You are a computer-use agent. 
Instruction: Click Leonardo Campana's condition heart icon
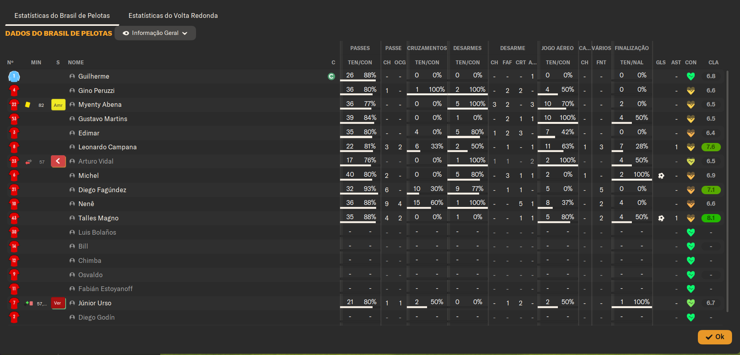(691, 147)
